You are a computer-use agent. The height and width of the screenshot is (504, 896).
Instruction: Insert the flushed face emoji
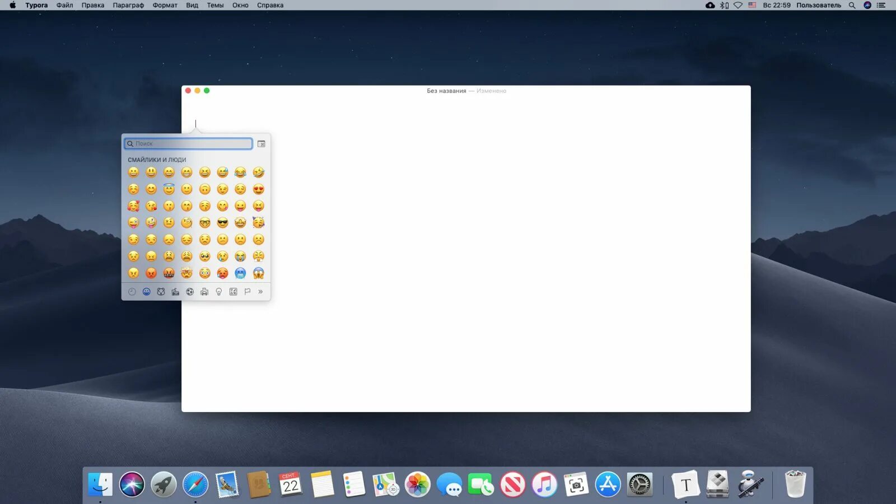(x=204, y=273)
